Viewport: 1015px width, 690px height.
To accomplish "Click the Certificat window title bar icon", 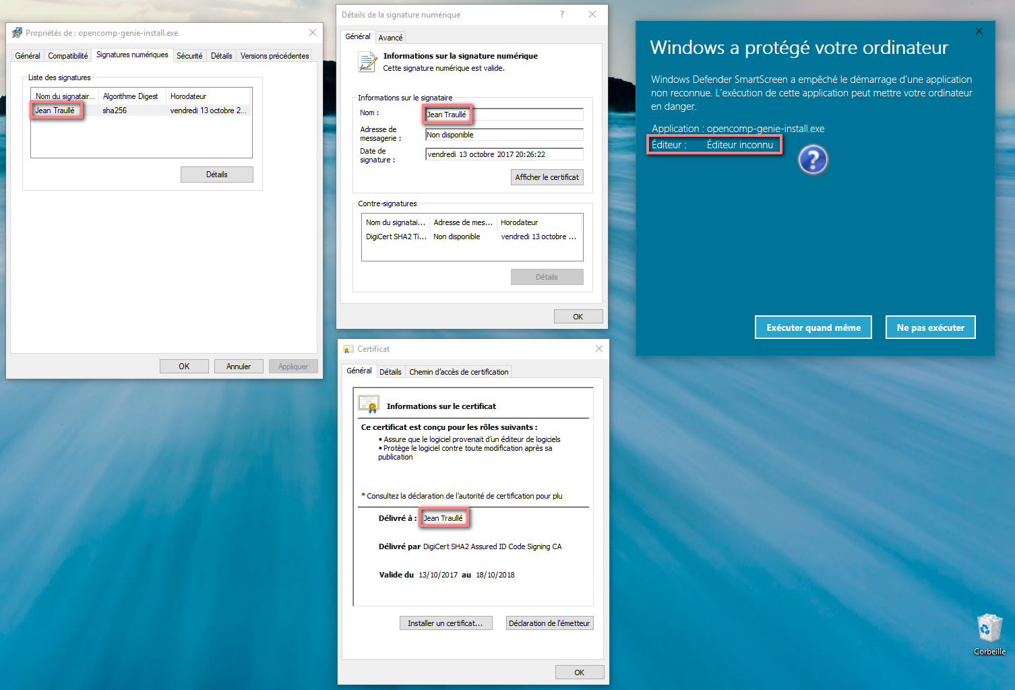I will point(348,348).
